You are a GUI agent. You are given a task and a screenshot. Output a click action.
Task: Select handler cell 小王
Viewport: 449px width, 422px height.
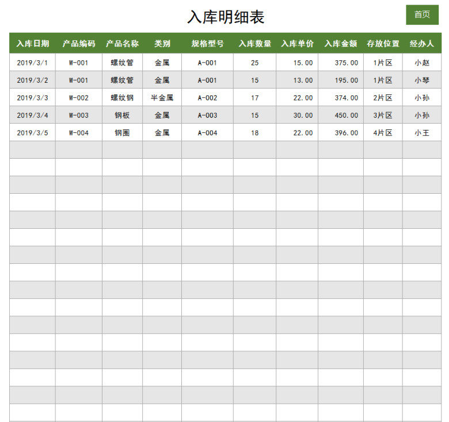pyautogui.click(x=422, y=133)
